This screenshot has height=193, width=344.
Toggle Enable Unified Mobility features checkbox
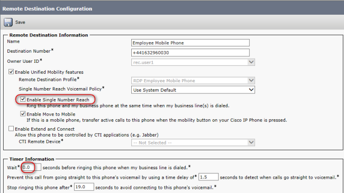click(11, 72)
